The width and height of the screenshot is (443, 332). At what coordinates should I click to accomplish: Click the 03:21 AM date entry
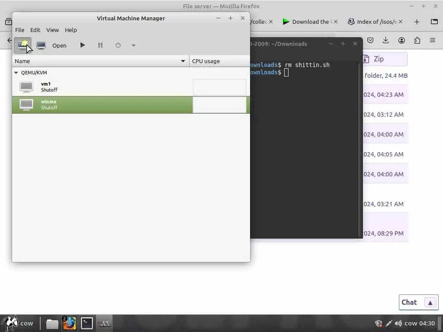[383, 204]
